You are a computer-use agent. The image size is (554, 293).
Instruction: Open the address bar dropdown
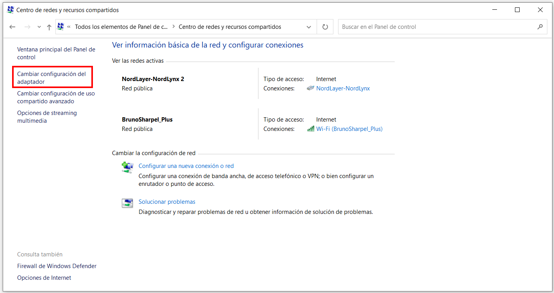point(309,26)
